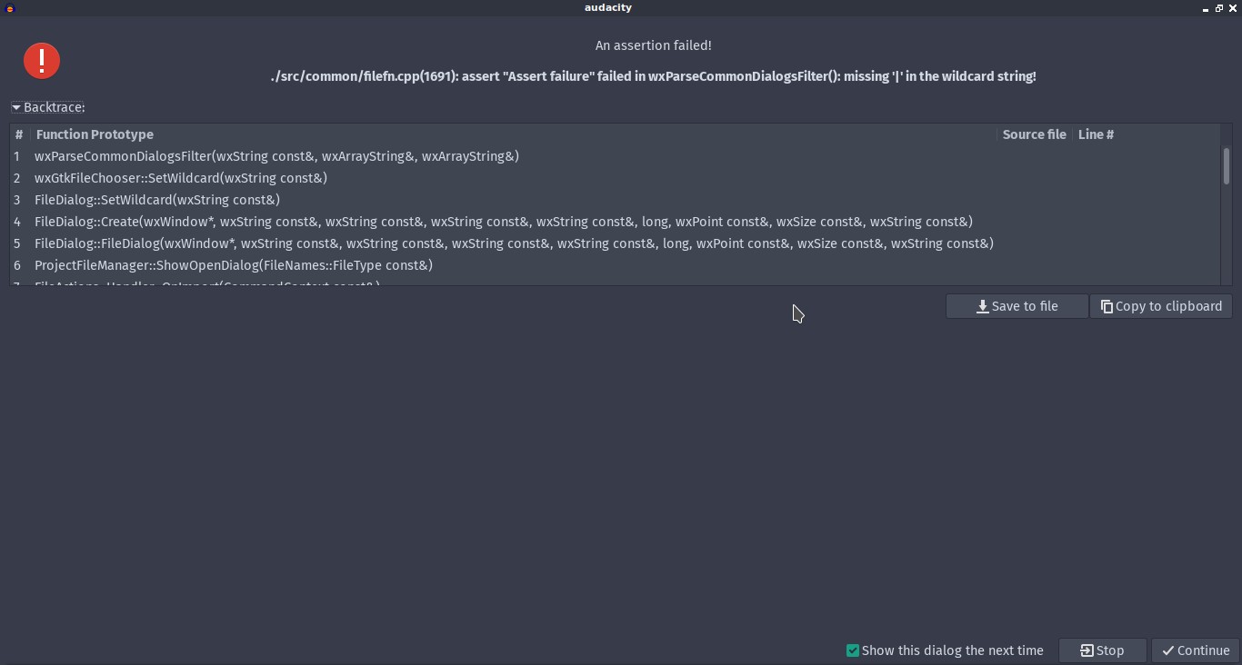Close the audacity assertion window

click(1233, 8)
